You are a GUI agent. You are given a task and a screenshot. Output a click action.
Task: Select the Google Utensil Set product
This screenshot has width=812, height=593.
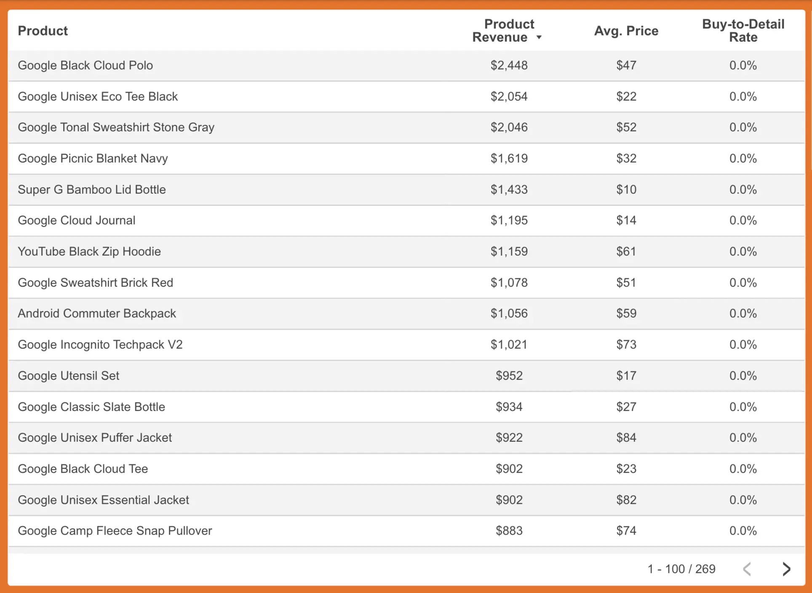pyautogui.click(x=69, y=376)
